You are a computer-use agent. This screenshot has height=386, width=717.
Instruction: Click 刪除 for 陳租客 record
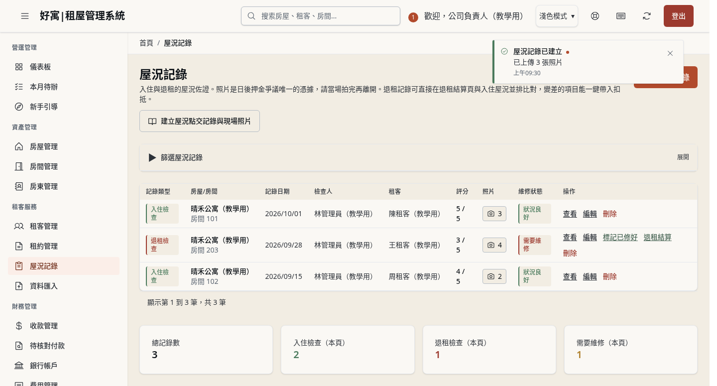pos(610,214)
